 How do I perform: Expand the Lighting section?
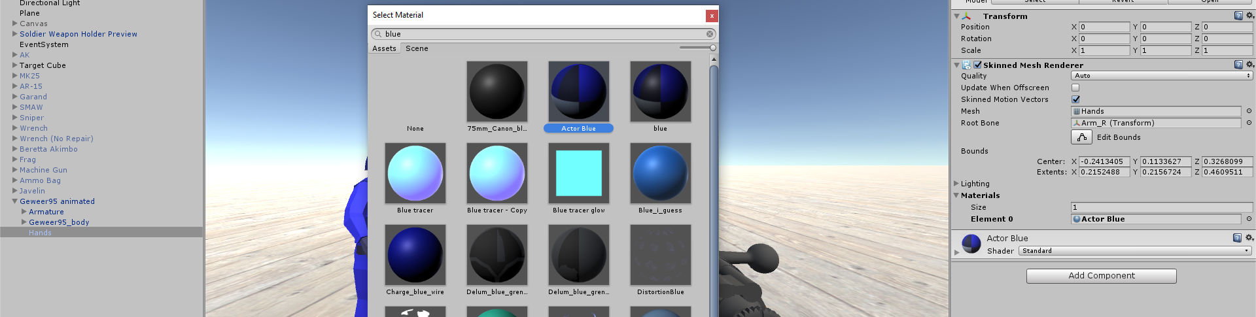click(x=956, y=184)
